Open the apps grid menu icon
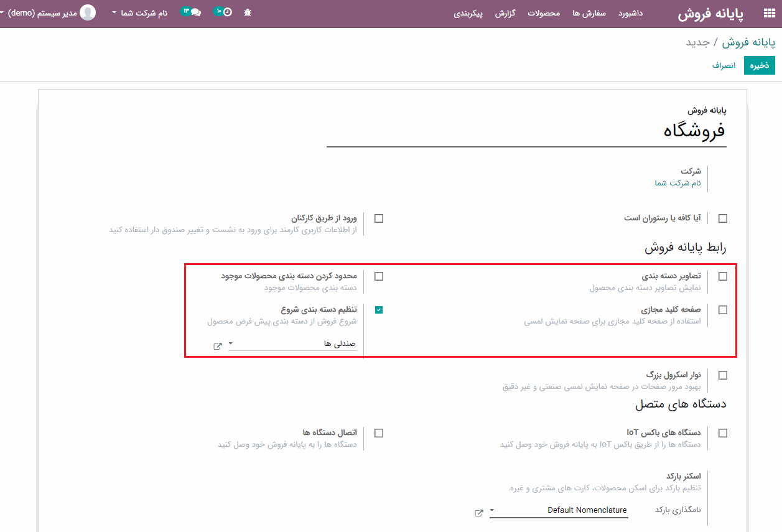782x532 pixels. tap(769, 14)
